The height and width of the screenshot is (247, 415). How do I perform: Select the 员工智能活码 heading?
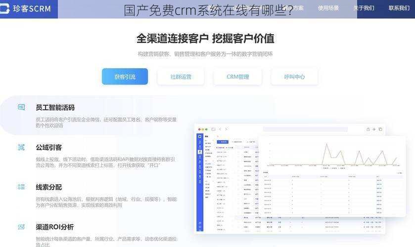click(55, 107)
